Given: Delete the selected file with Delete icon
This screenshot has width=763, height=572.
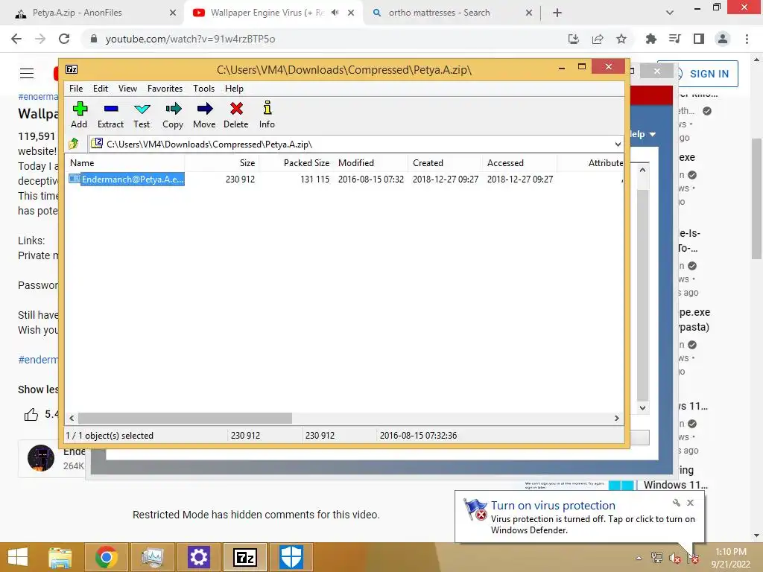Looking at the screenshot, I should point(236,115).
